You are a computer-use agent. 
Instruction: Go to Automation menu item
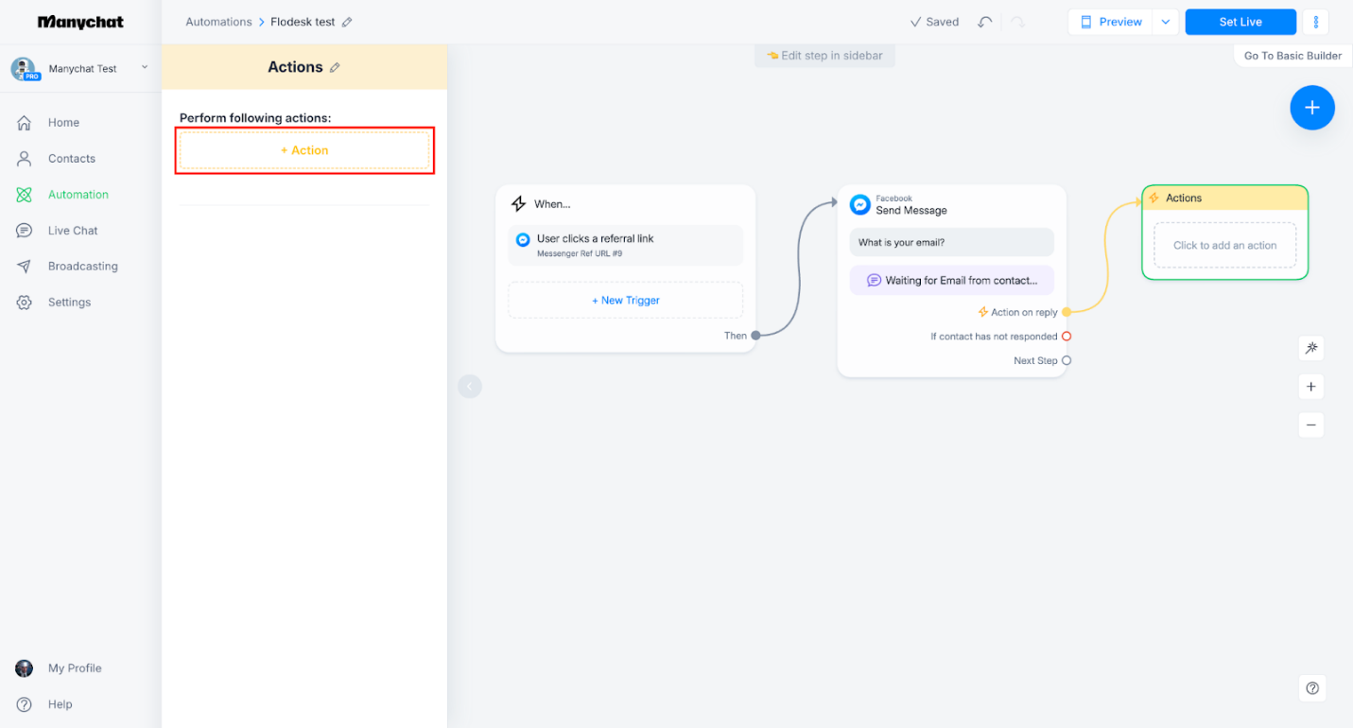(x=78, y=194)
